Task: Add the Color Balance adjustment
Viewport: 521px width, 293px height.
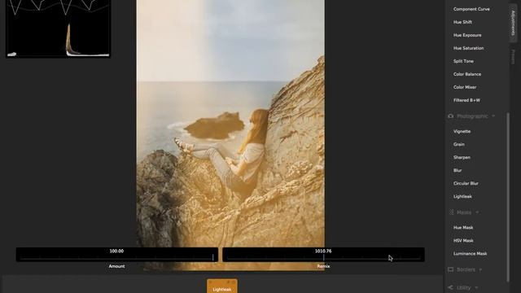Action: pos(466,74)
